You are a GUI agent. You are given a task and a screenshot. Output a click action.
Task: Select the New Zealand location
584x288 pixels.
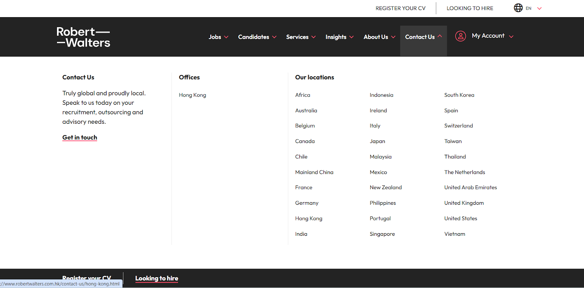[x=385, y=187]
